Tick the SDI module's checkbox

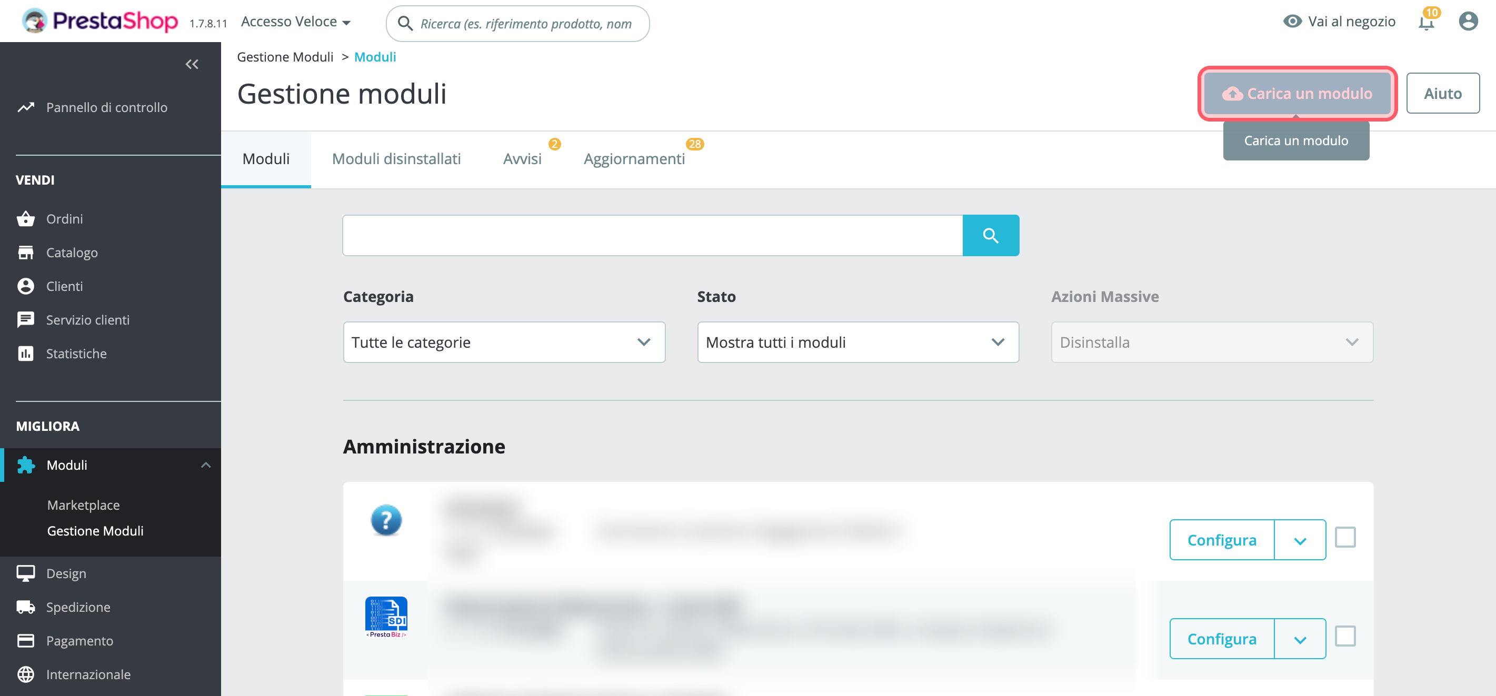coord(1345,636)
